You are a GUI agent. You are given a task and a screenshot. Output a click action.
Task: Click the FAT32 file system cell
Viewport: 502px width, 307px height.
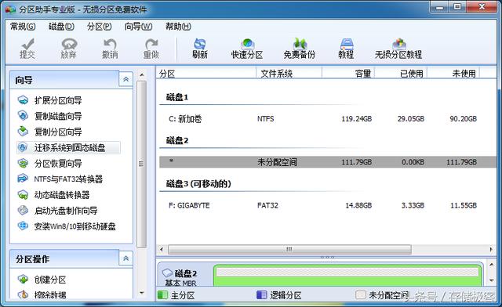(267, 205)
